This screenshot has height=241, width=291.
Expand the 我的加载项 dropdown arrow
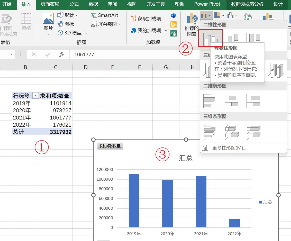coord(166,31)
